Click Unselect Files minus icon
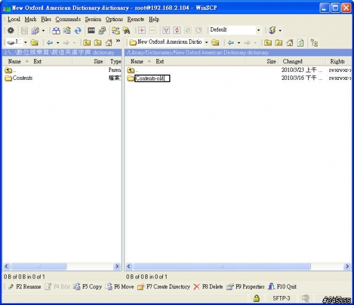This screenshot has height=305, width=354. 153,30
